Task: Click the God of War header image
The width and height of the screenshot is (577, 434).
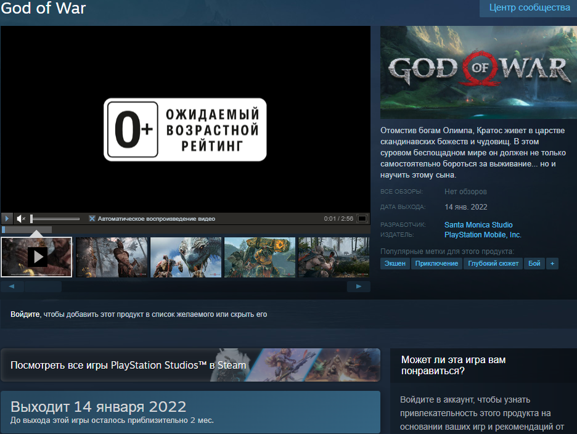Action: coord(478,72)
